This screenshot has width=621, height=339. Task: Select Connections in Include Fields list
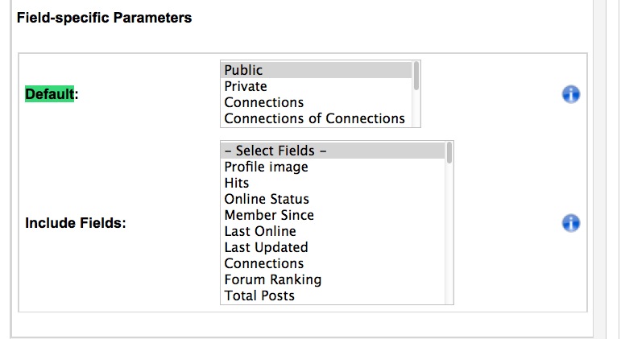click(333, 263)
